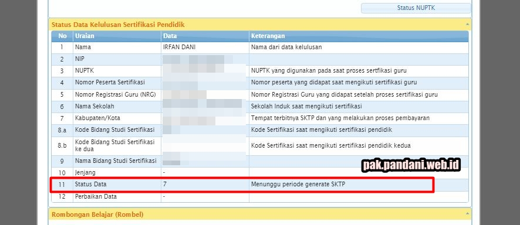The image size is (520, 225).
Task: Click the No column header
Action: [x=62, y=36]
